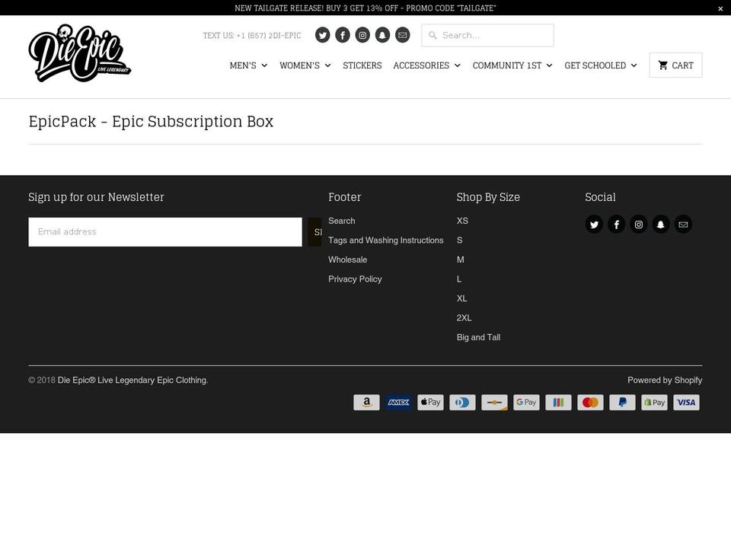Shop by size 2XL
The height and width of the screenshot is (548, 731).
tap(464, 318)
